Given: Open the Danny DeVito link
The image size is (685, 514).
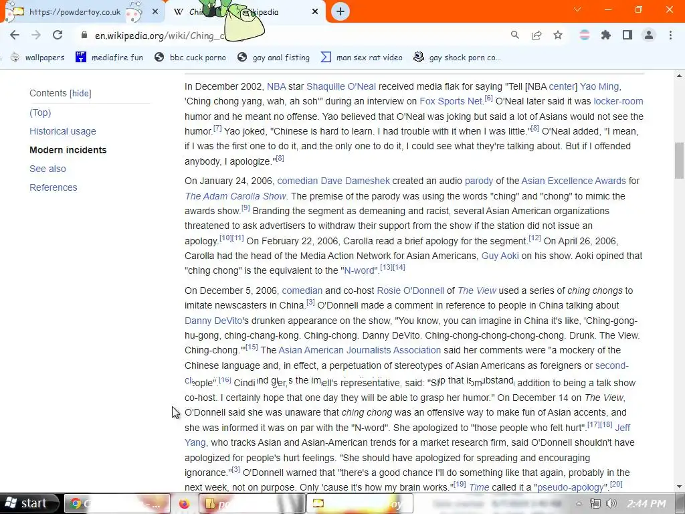Looking at the screenshot, I should (213, 321).
